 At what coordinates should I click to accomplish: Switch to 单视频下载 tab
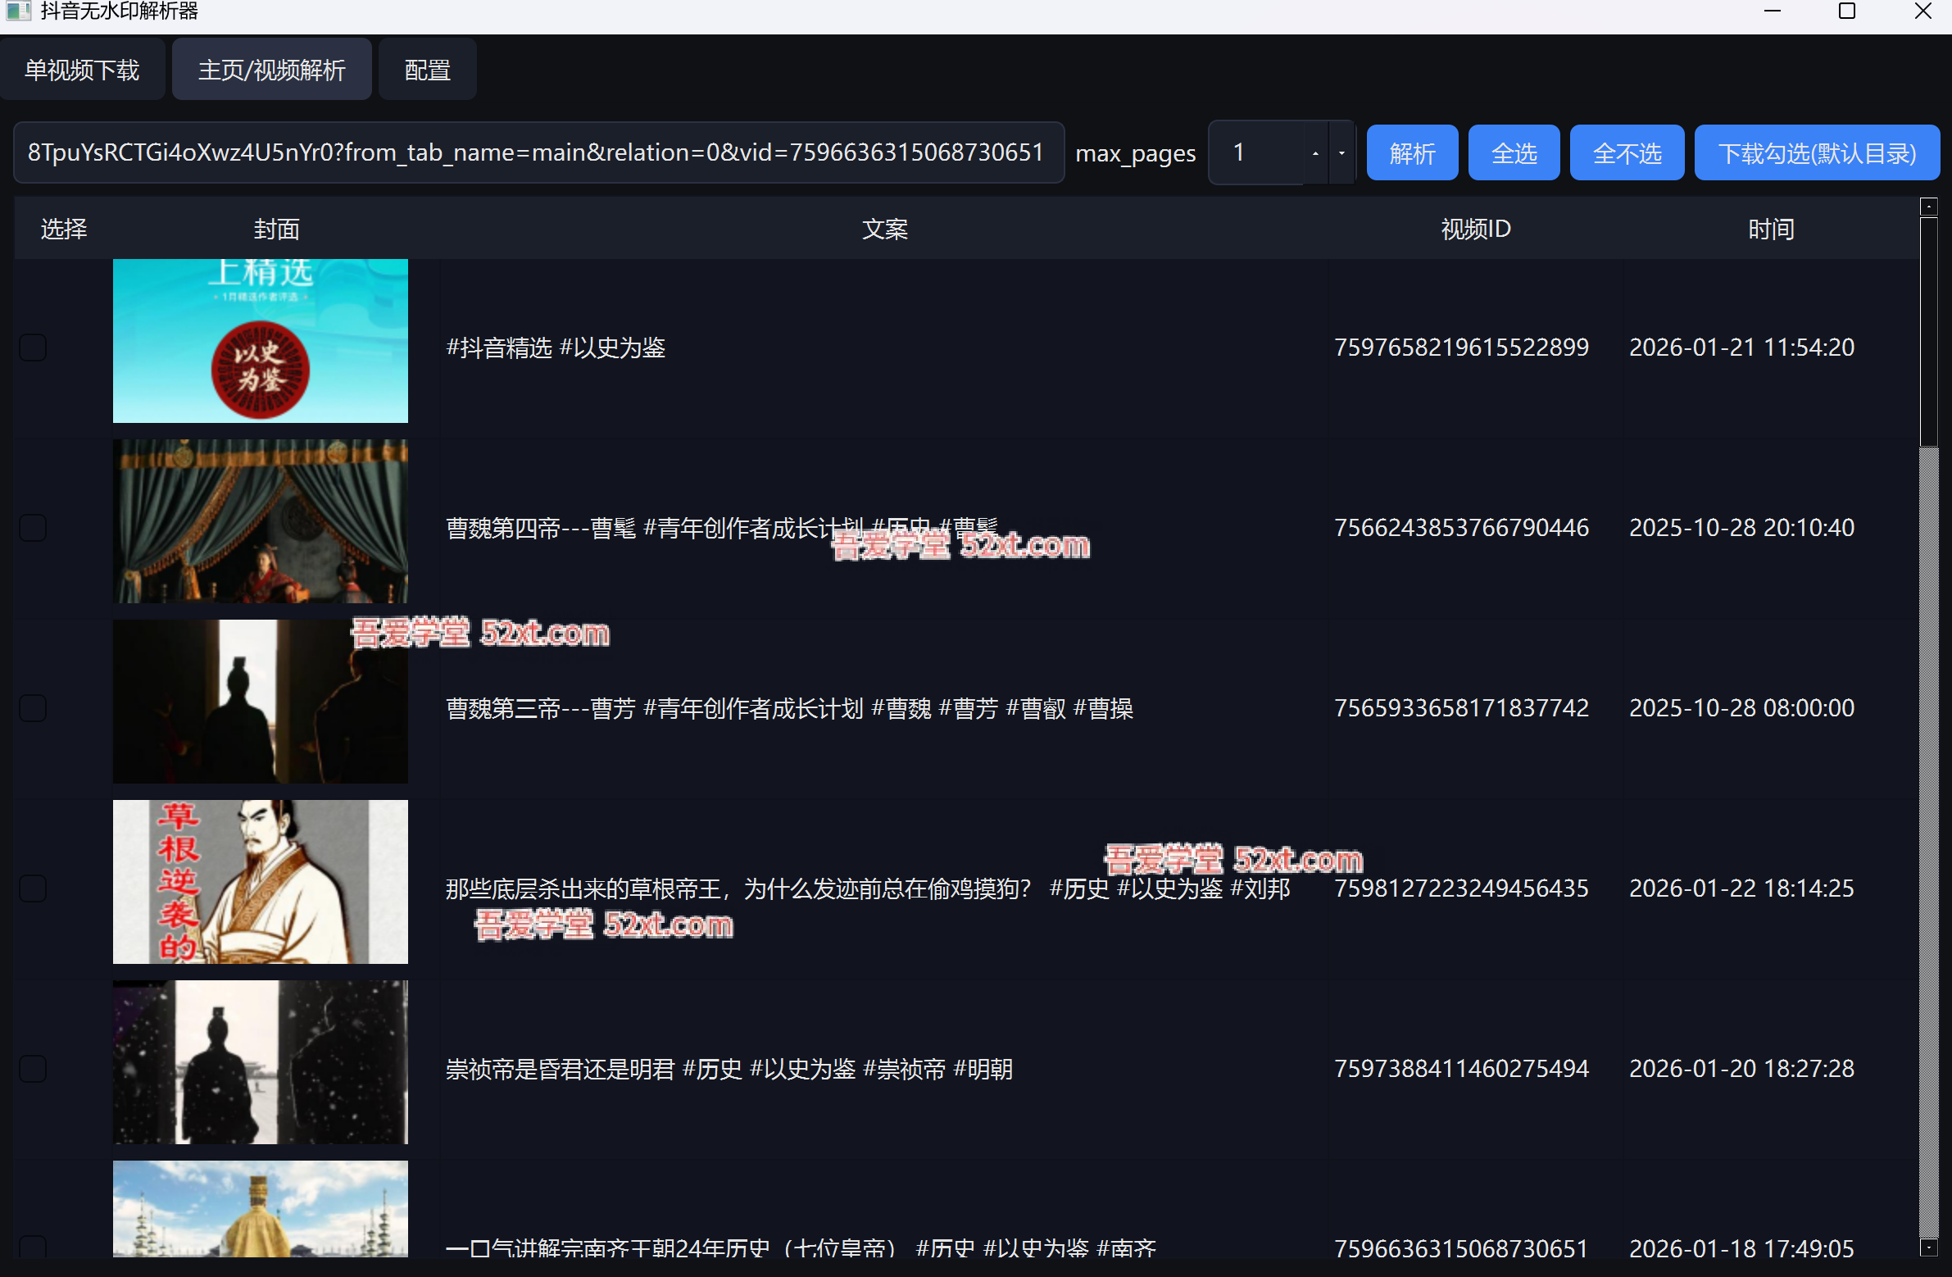(x=82, y=70)
